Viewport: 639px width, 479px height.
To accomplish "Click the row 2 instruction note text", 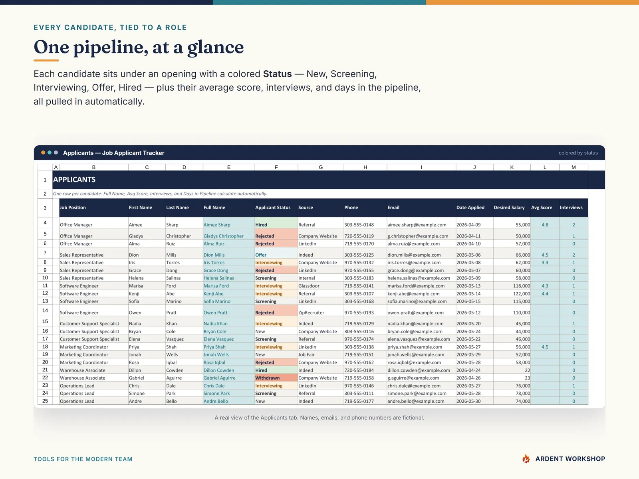I will [160, 194].
